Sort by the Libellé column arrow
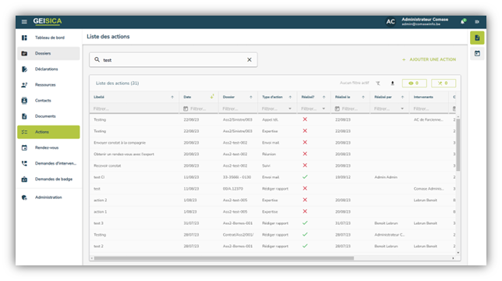Image resolution: width=502 pixels, height=281 pixels. (x=172, y=97)
